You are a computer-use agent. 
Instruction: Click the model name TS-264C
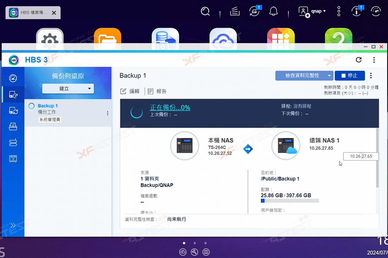point(217,148)
